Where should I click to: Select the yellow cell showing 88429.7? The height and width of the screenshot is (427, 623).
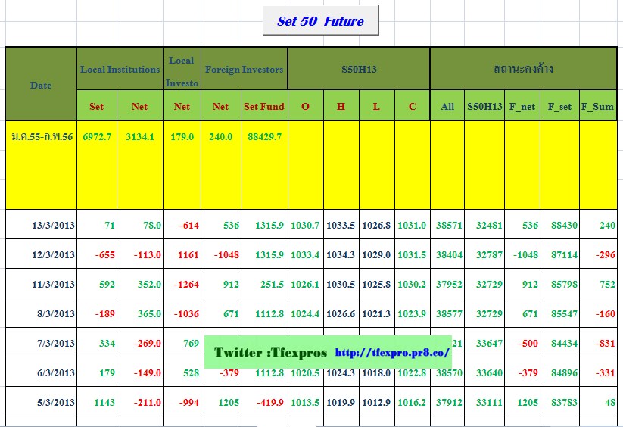coord(263,136)
